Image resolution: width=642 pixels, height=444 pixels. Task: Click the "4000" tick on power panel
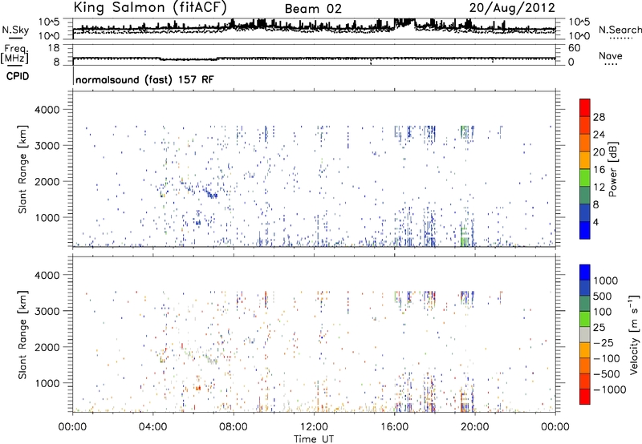click(x=47, y=110)
